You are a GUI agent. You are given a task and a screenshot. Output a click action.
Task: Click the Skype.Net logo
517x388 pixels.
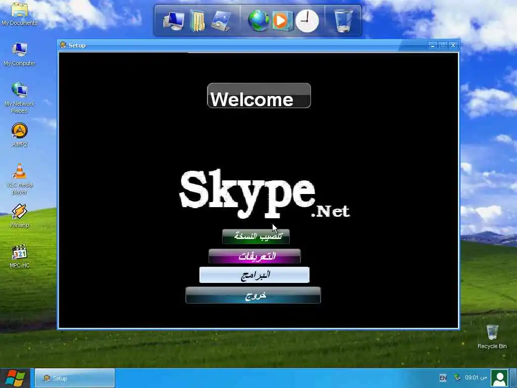pyautogui.click(x=265, y=193)
